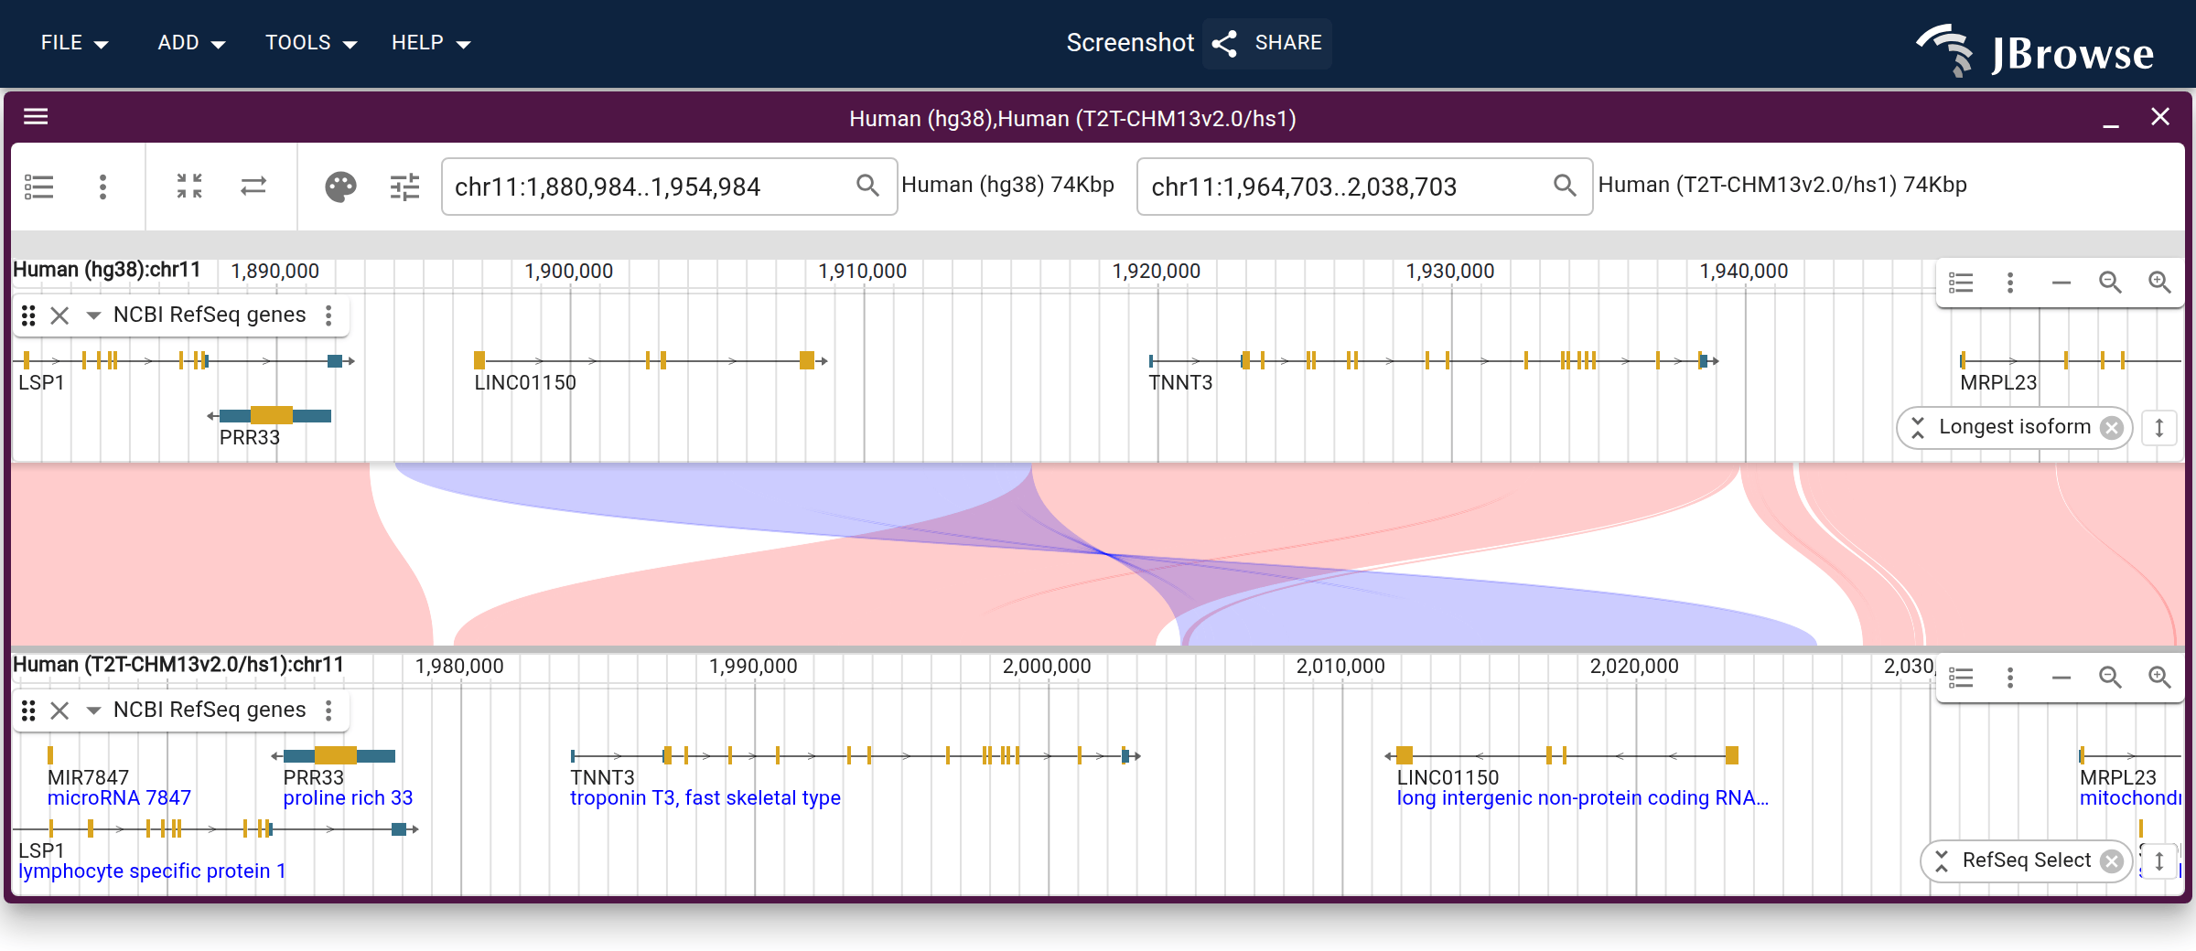Close the T2T NCBI RefSeq genes track
Image resolution: width=2196 pixels, height=951 pixels.
click(x=59, y=711)
